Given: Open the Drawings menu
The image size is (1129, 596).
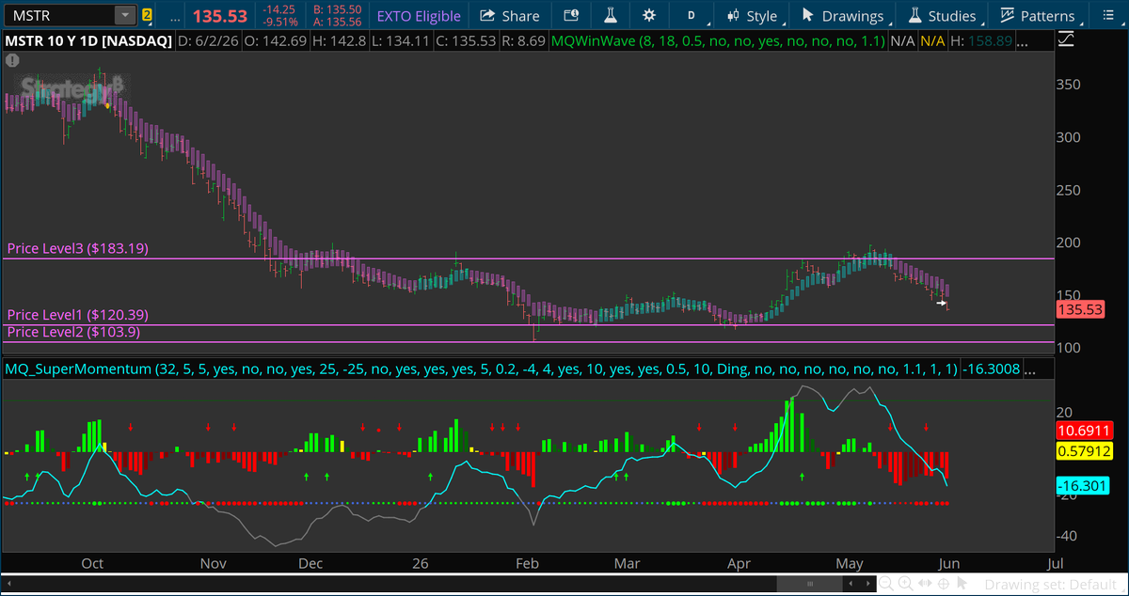Looking at the screenshot, I should click(843, 16).
